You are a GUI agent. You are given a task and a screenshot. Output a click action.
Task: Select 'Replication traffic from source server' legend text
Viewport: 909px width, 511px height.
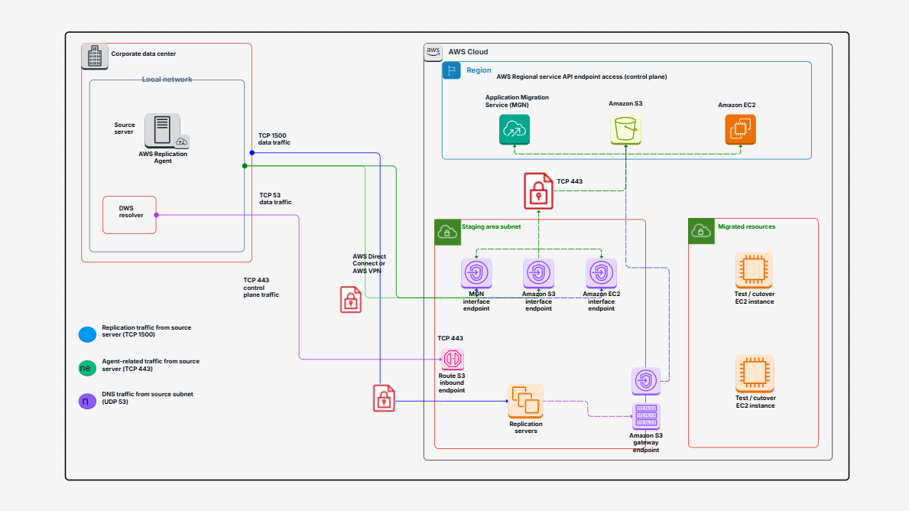pos(147,330)
